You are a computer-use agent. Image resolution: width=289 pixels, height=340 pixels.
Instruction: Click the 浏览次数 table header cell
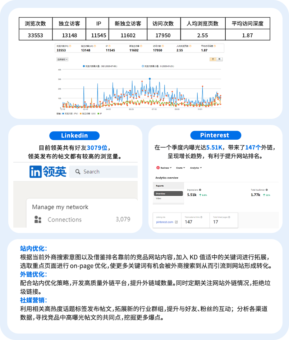point(36,23)
